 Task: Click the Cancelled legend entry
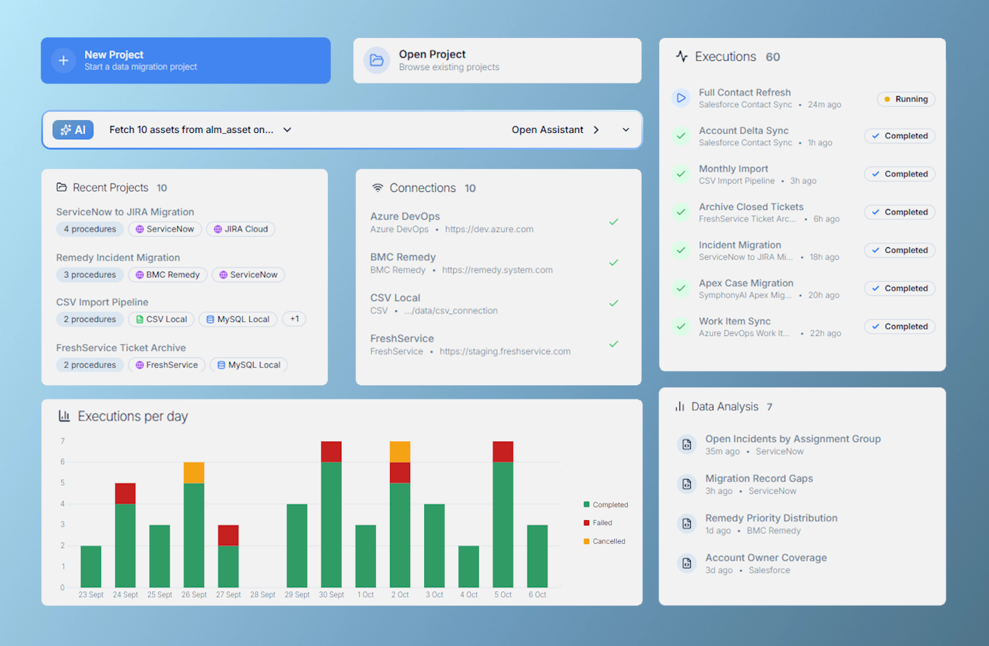pos(604,541)
